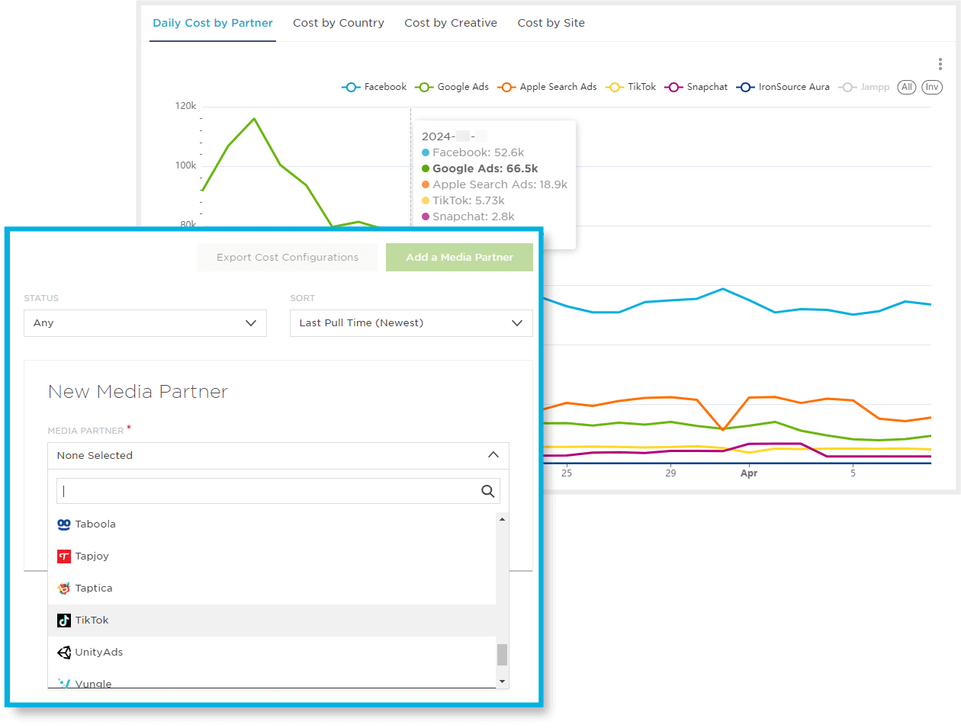Click the TikTok logo icon
961x728 pixels.
(x=64, y=621)
